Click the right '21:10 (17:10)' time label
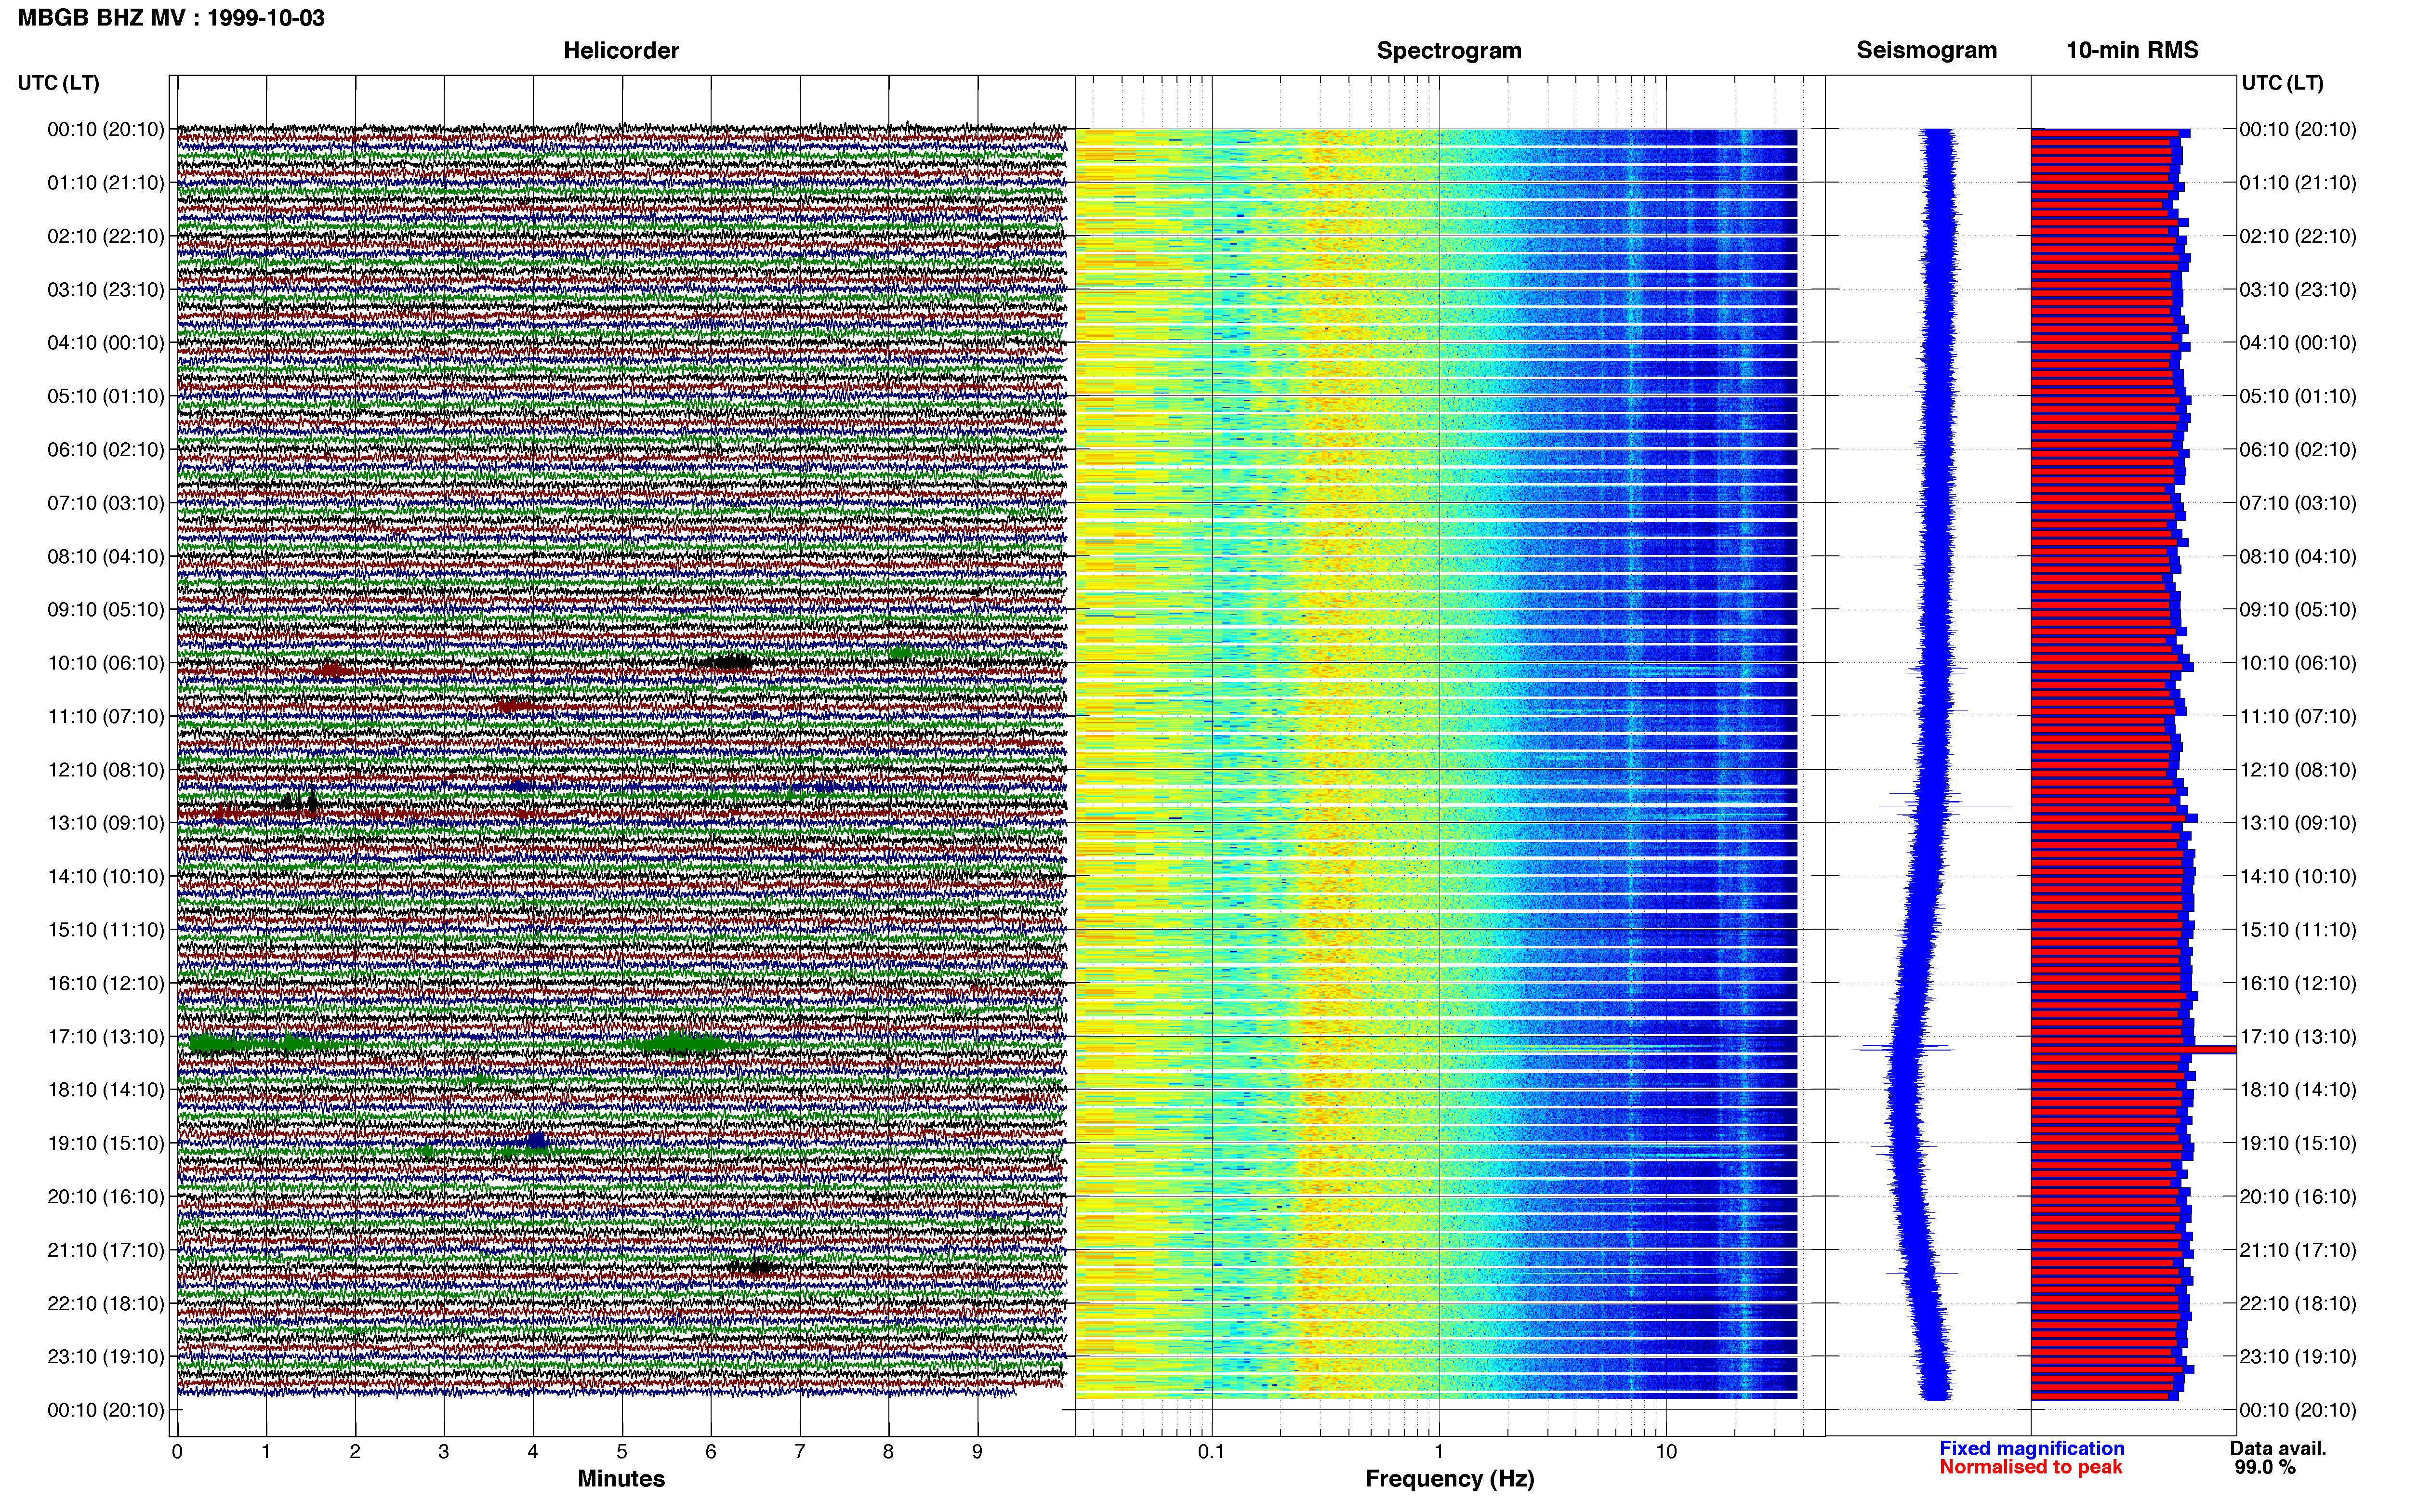This screenshot has width=2418, height=1512. tap(2298, 1250)
